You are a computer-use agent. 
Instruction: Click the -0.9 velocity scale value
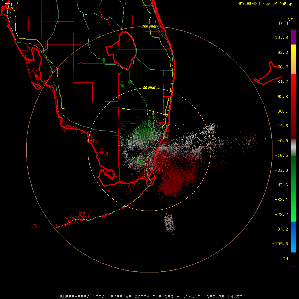coord(283,141)
